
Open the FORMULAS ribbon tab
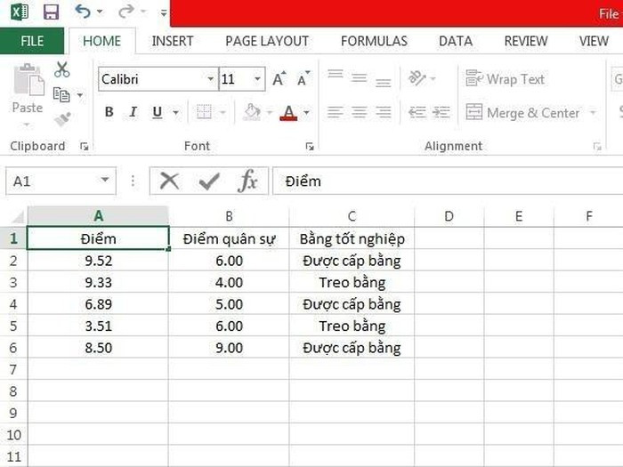[x=374, y=41]
